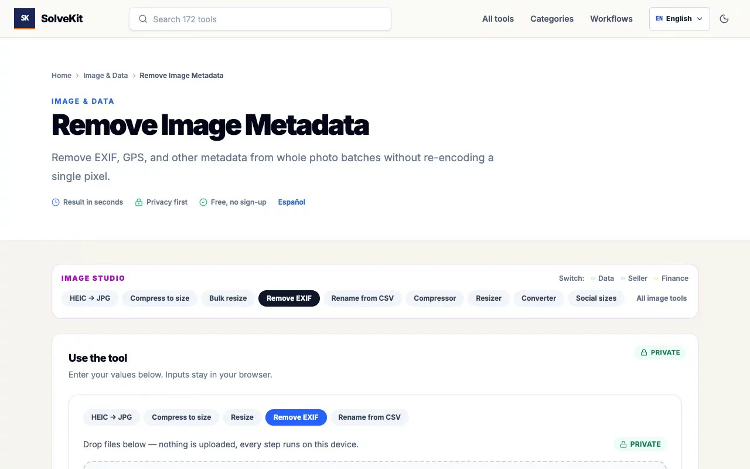Switch studio to Data

[602, 278]
